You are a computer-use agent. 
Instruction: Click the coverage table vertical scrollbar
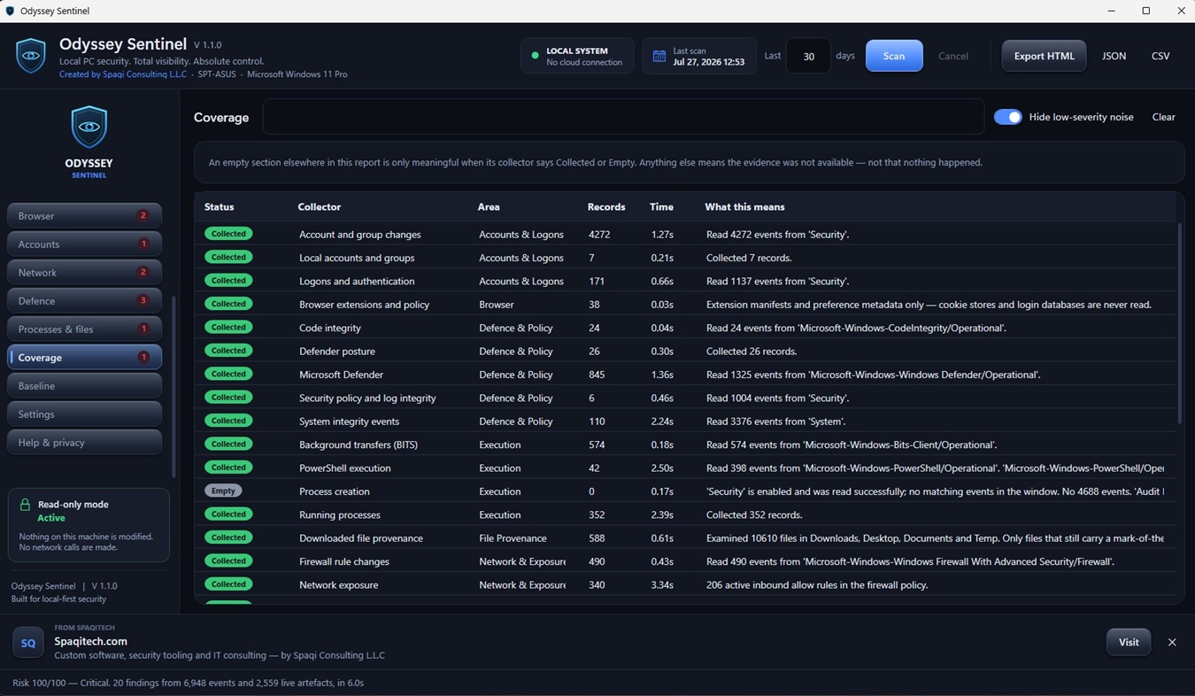tap(1179, 323)
